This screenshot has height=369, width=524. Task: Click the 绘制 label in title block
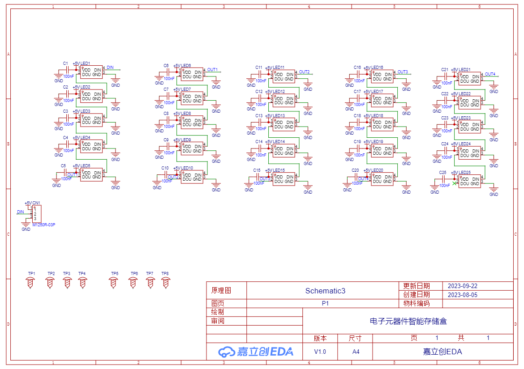[x=218, y=312]
